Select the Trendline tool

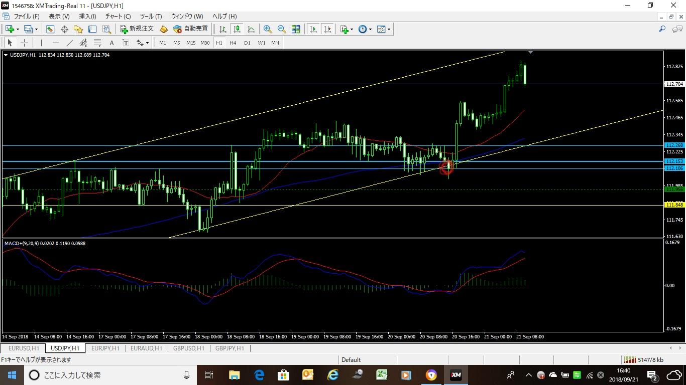point(69,43)
